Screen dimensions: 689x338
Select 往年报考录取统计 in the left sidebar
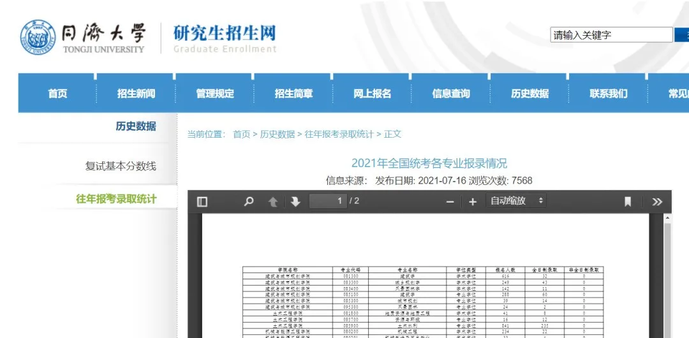coord(116,199)
